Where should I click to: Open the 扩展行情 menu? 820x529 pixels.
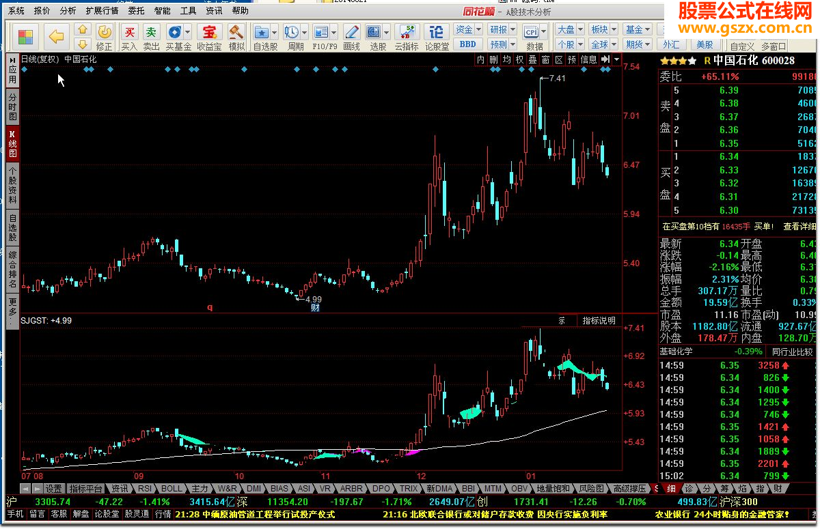(102, 11)
